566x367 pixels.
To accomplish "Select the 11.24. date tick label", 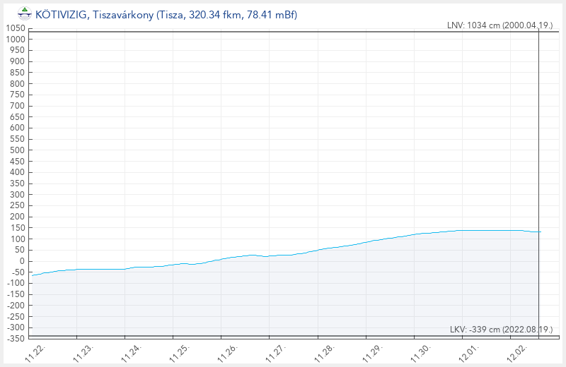I will 133,354.
